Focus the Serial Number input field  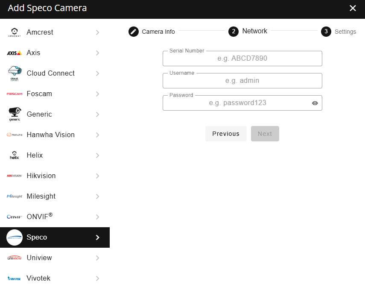pyautogui.click(x=242, y=59)
